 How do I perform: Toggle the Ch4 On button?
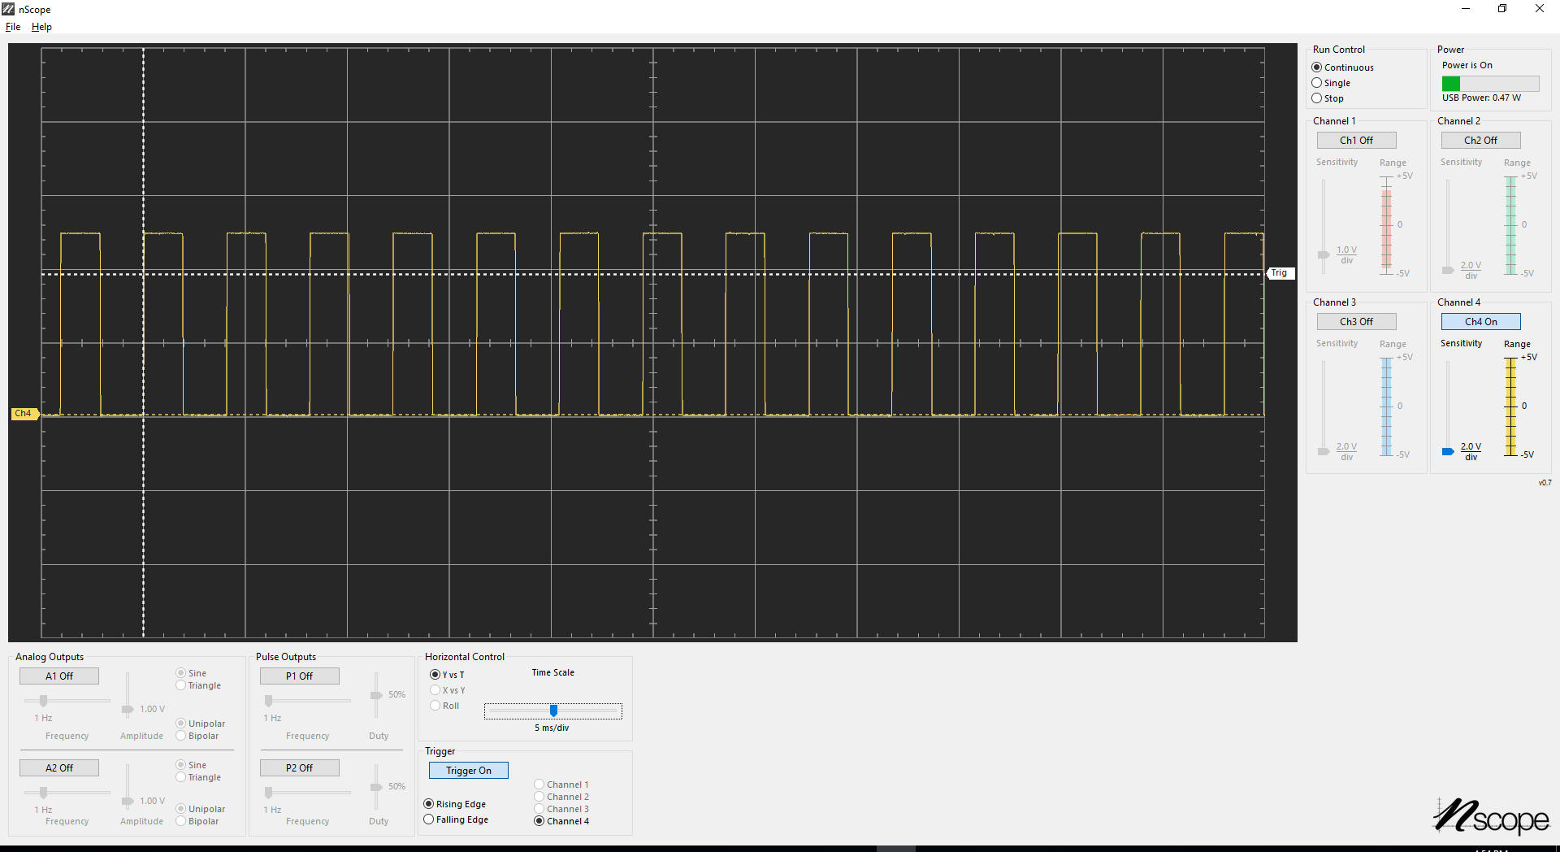tap(1480, 322)
